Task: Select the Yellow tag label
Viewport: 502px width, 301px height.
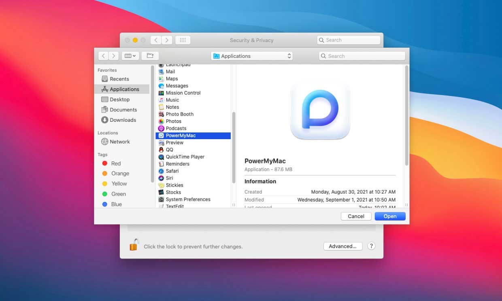Action: pos(119,184)
